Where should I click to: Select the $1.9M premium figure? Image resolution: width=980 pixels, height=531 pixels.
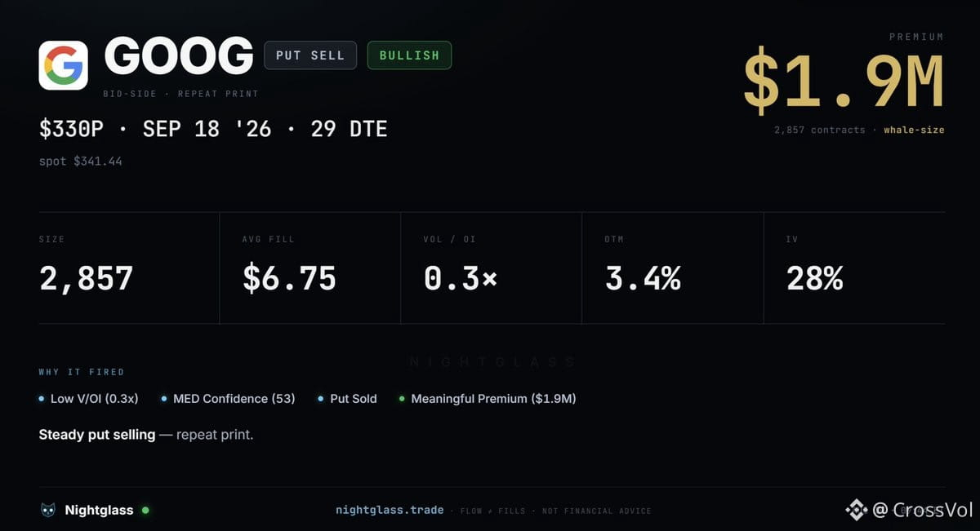[844, 82]
